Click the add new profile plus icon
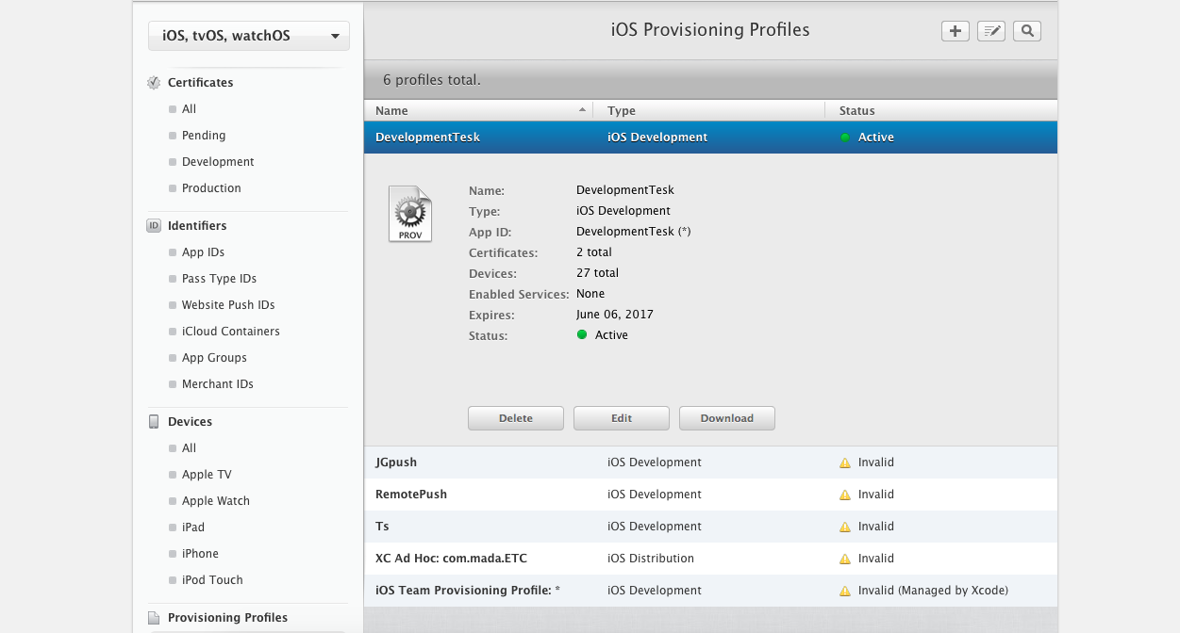1180x633 pixels. pos(956,31)
